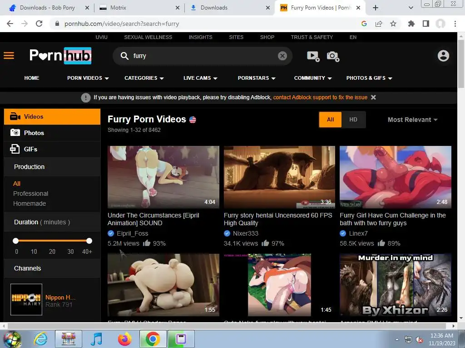Open the hamburger side menu
The image size is (465, 348).
click(x=9, y=56)
